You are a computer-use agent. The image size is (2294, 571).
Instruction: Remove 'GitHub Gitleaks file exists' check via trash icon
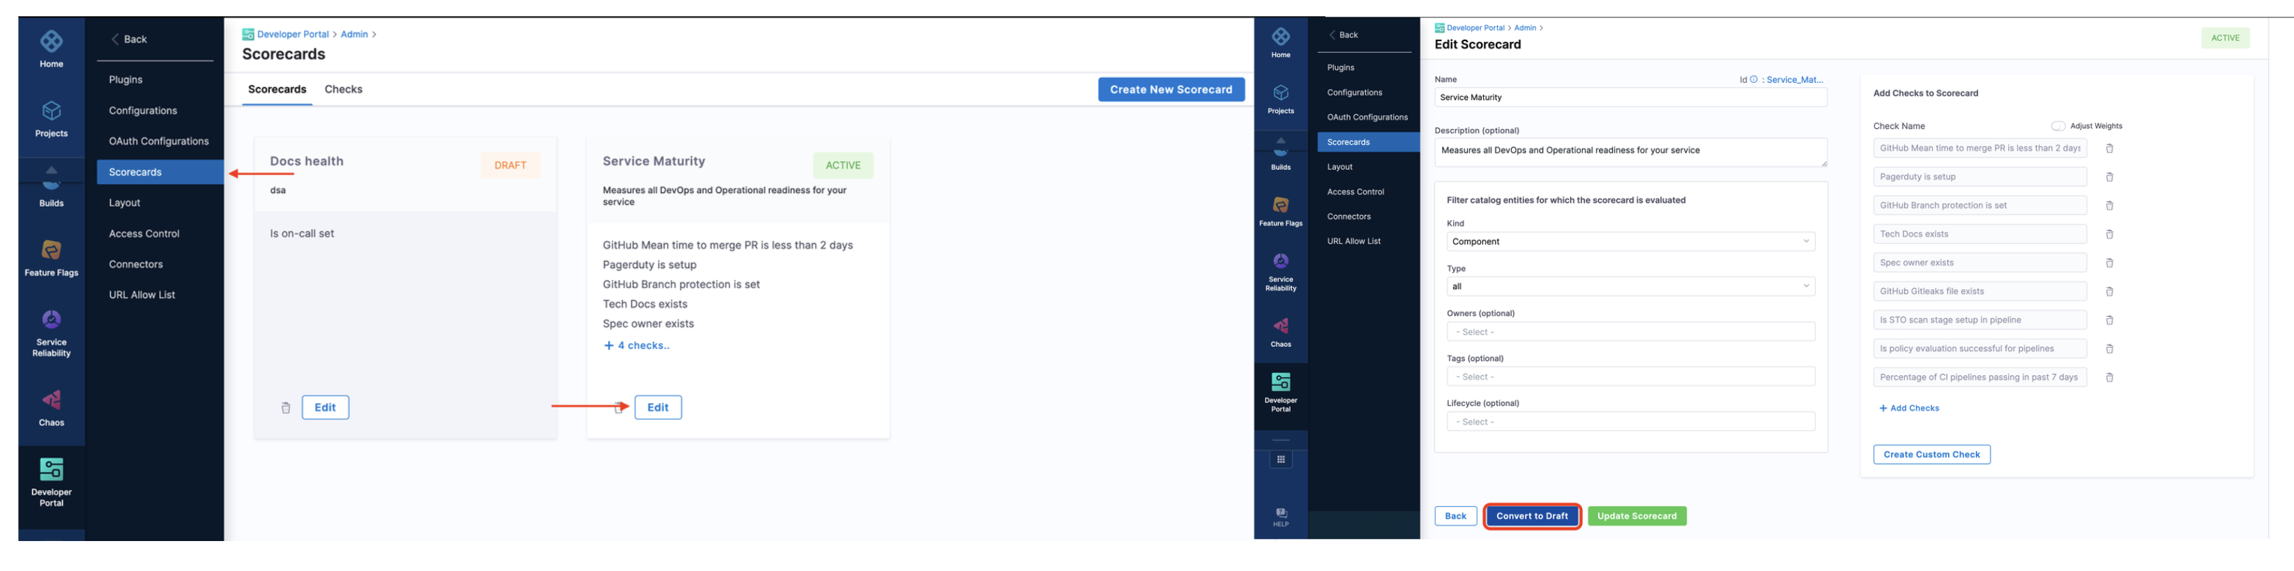tap(2109, 292)
